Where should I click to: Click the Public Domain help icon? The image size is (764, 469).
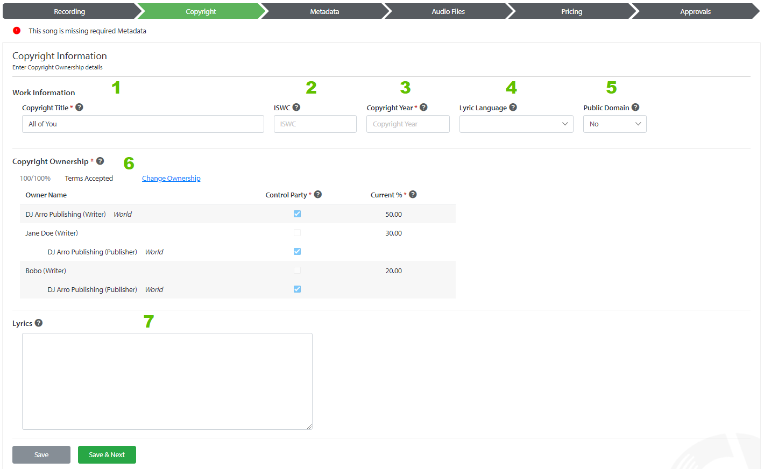pyautogui.click(x=635, y=107)
